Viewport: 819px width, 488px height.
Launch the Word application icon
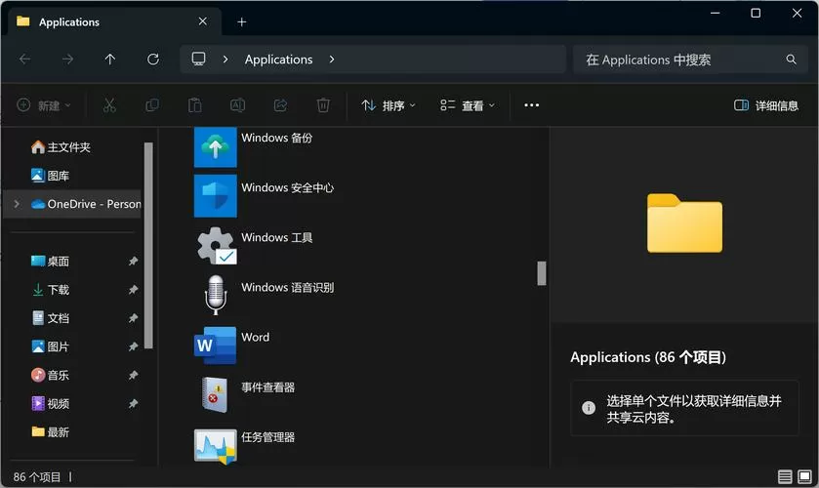tap(215, 345)
